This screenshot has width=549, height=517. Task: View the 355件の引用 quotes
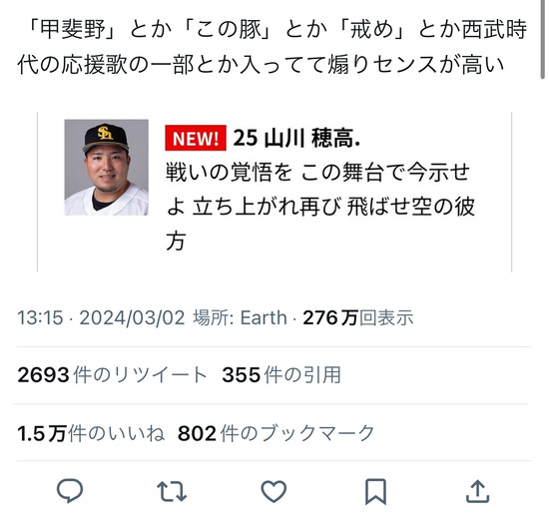tap(281, 375)
